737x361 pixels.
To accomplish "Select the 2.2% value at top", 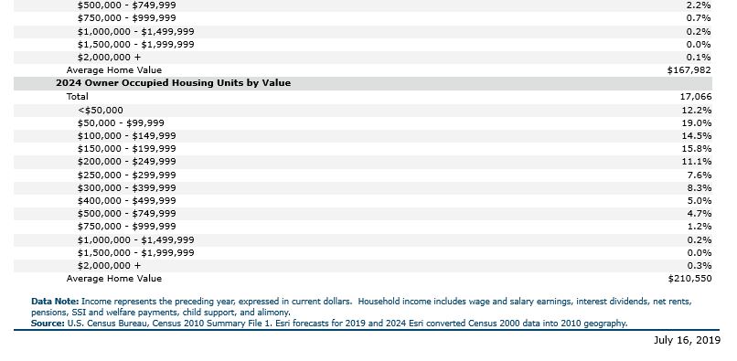I will pyautogui.click(x=699, y=5).
